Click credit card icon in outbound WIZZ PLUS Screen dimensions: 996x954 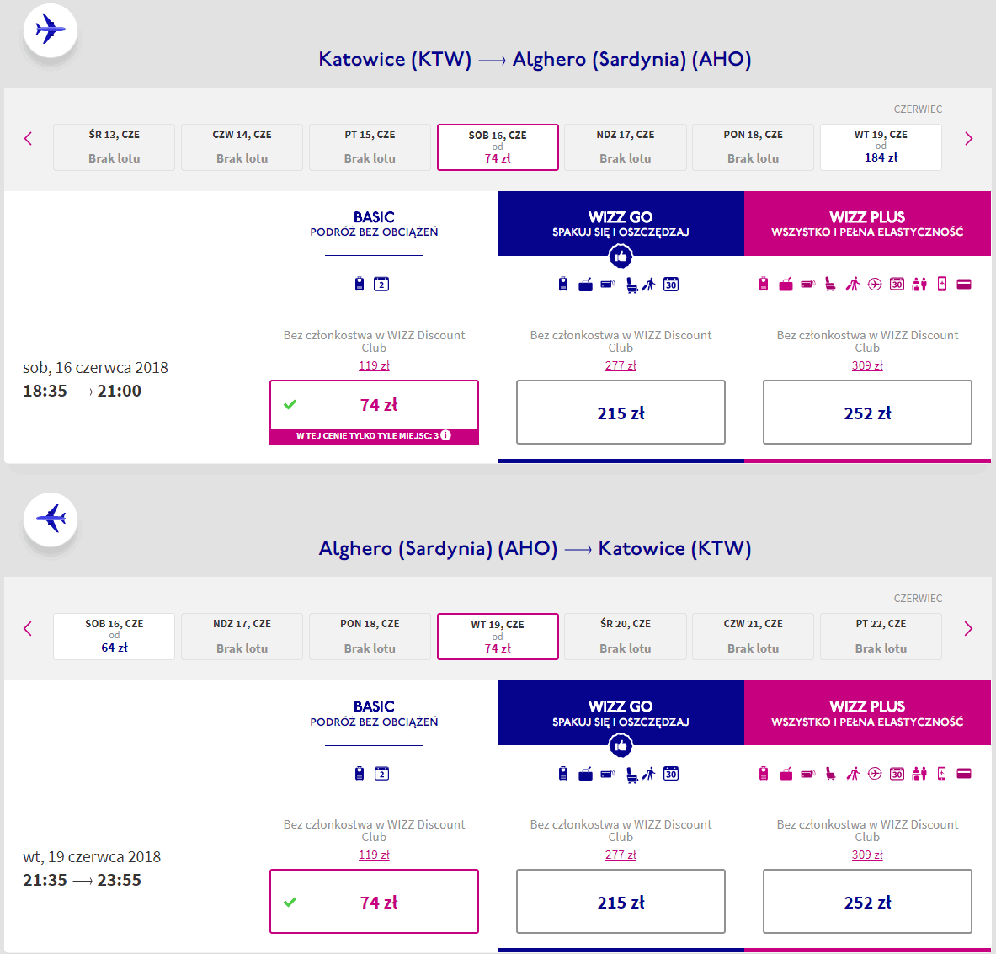click(x=964, y=285)
